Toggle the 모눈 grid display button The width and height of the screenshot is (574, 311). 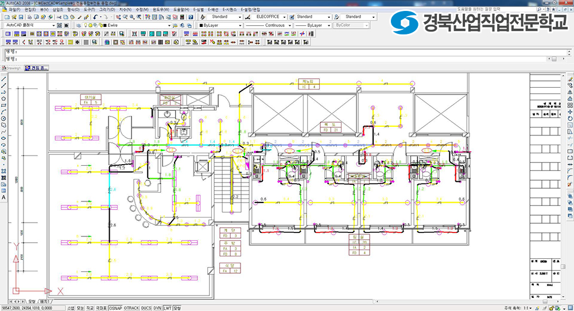click(80, 309)
